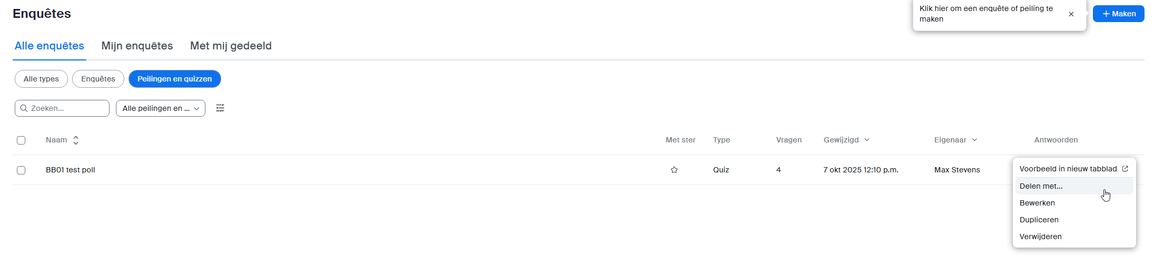This screenshot has height=267, width=1154.
Task: Click the search magnifier icon
Action: 24,108
